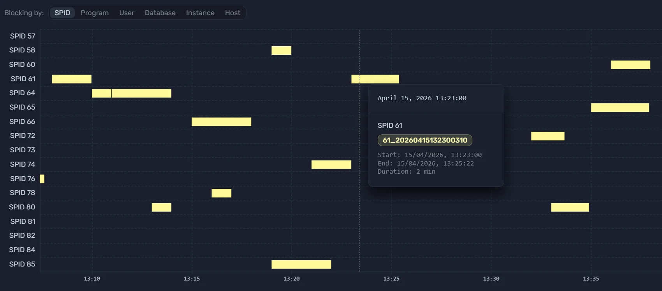Click the blocking bar in SPID 60 row
The image size is (662, 291).
coord(630,64)
